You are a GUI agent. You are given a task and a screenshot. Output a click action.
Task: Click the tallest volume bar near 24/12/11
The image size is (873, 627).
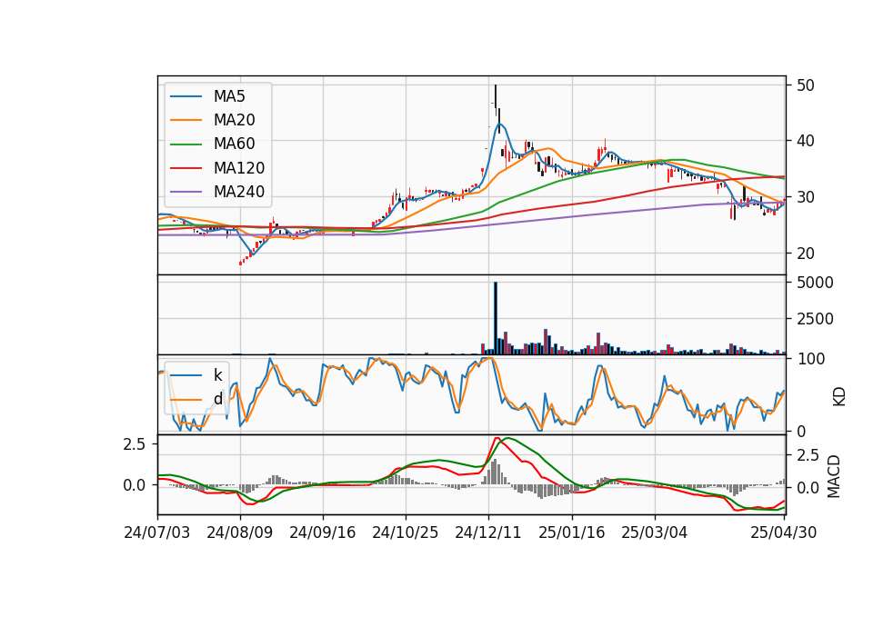(496, 318)
